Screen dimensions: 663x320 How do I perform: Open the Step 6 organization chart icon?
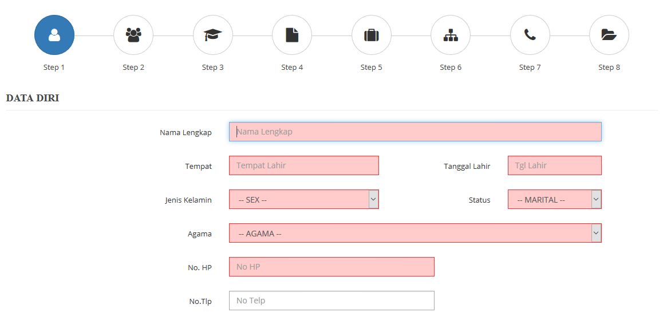pyautogui.click(x=451, y=35)
